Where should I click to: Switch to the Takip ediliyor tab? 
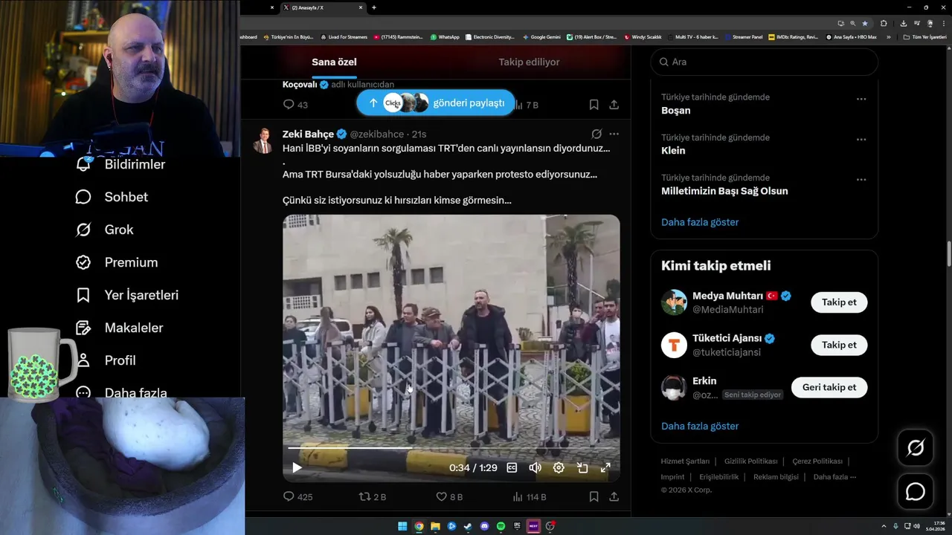click(529, 62)
